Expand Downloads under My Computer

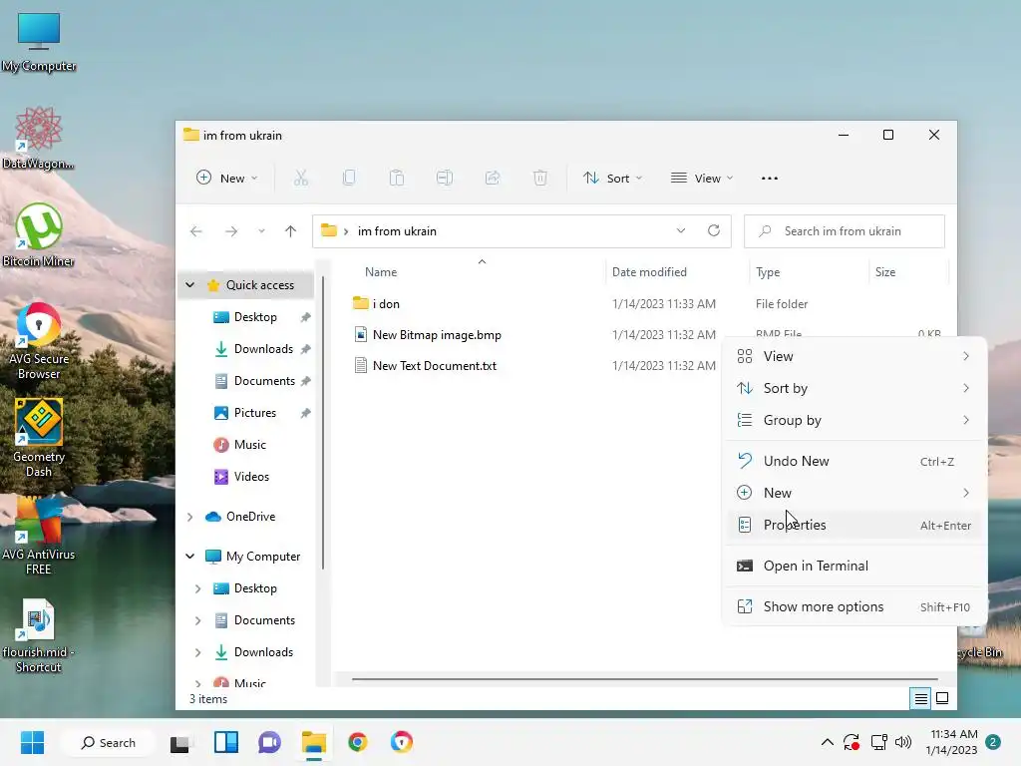[x=198, y=652]
